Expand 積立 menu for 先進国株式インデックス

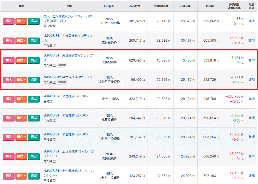coord(21,41)
